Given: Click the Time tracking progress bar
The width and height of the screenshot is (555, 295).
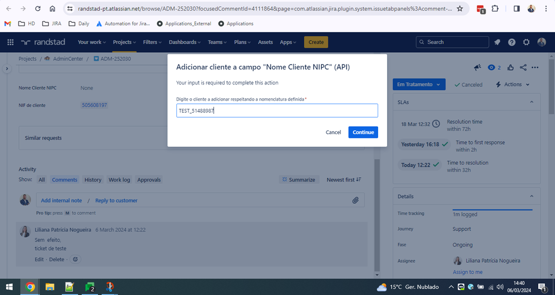Looking at the screenshot, I should [492, 210].
